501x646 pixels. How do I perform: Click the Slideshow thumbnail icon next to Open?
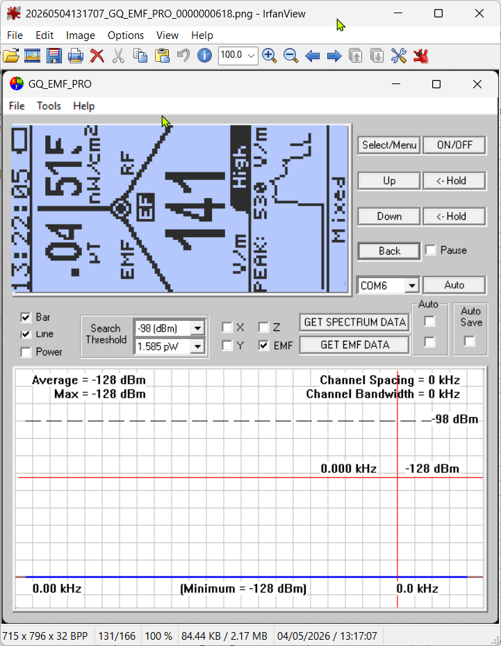click(33, 56)
